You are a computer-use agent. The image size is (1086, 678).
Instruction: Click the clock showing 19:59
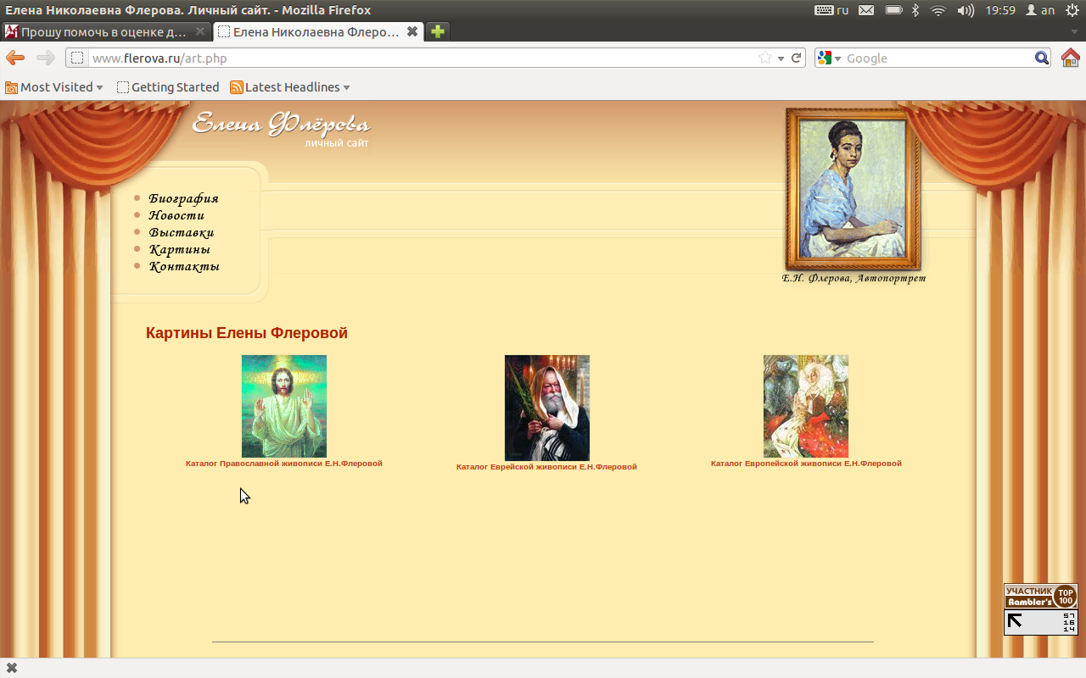click(1001, 10)
